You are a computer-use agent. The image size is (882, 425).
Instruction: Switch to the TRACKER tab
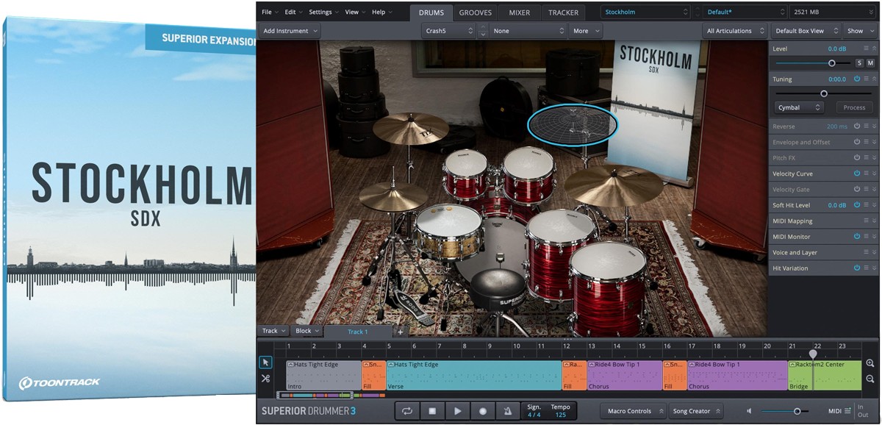(563, 12)
